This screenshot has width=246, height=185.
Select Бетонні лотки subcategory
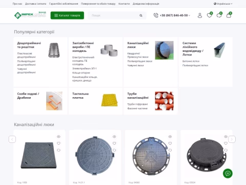(191, 61)
